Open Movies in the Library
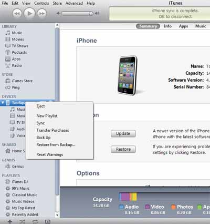 click(15, 39)
